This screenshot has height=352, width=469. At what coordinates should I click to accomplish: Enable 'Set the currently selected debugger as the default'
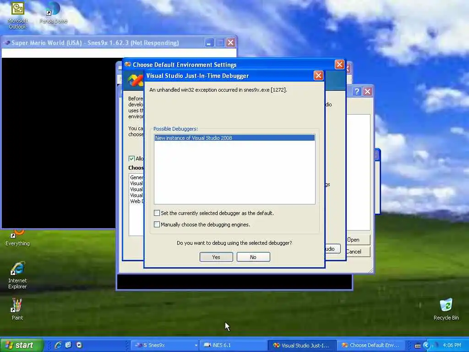coord(157,213)
